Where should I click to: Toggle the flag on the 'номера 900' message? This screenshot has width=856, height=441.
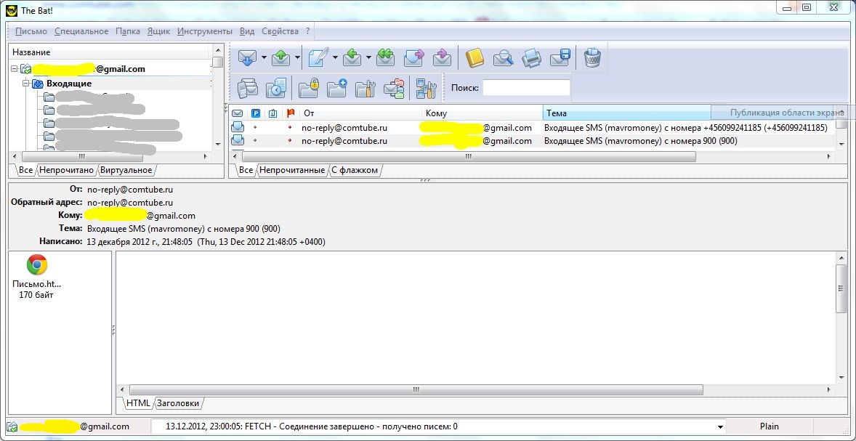(x=290, y=141)
